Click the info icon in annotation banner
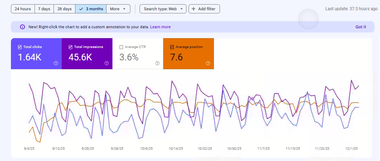This screenshot has width=380, height=161. click(23, 27)
